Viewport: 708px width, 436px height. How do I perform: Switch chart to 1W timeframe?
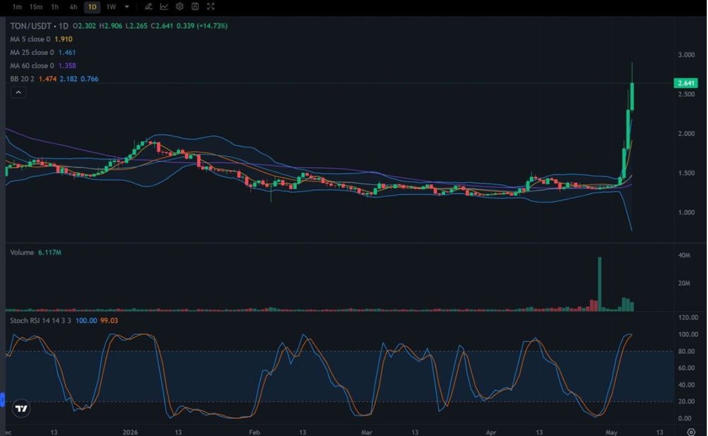(x=111, y=7)
